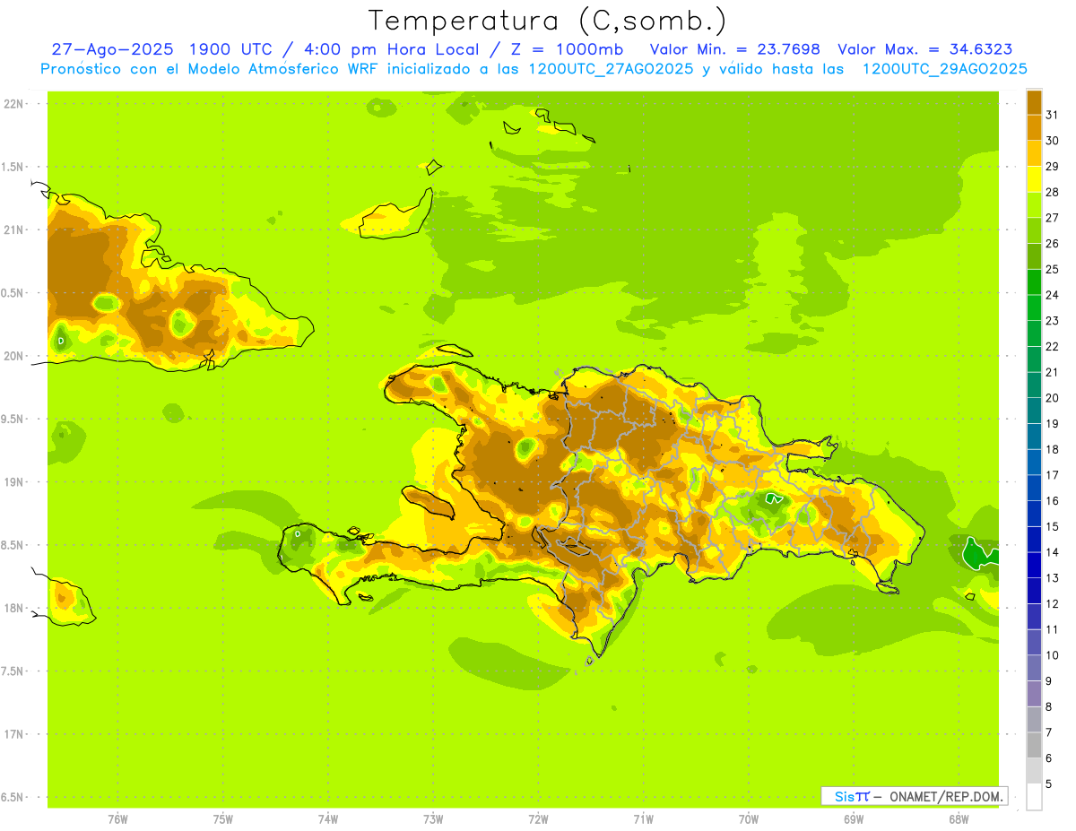Select the longitude label "69W"
This screenshot has height=831, width=1076.
854,819
